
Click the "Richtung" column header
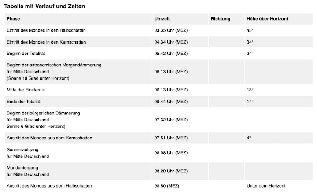[x=221, y=19]
